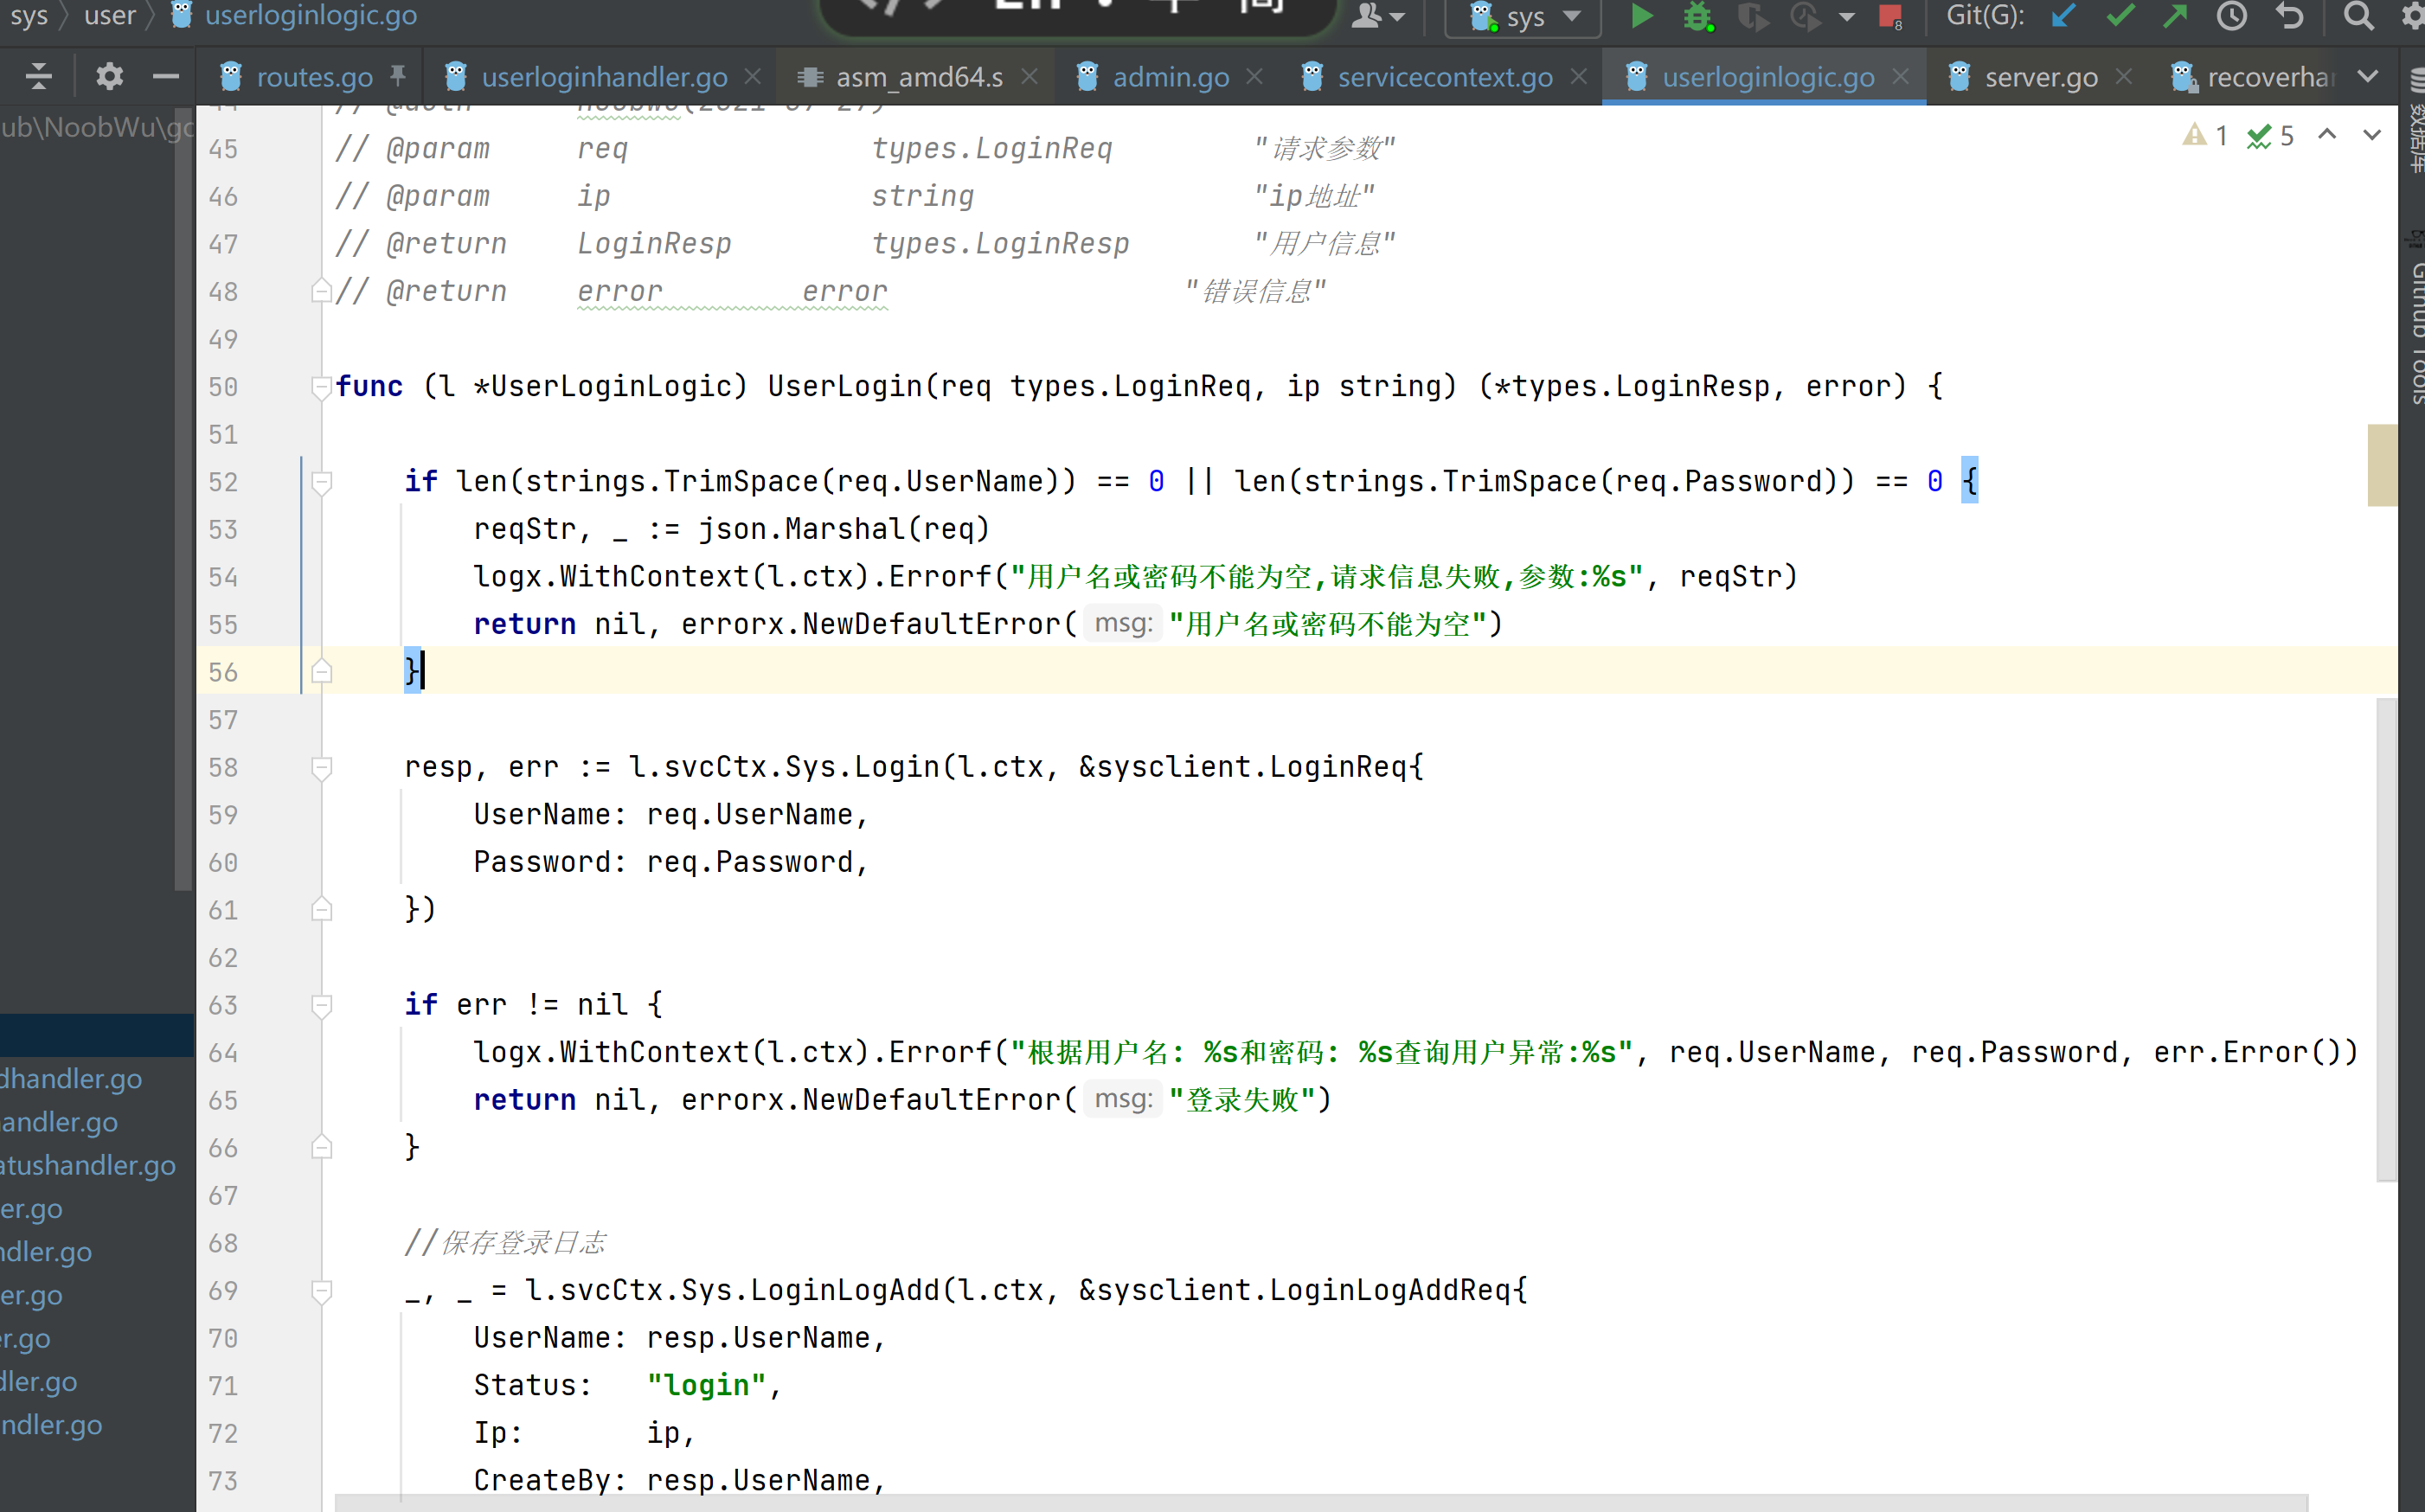Update project from Git (blue arrow)

[x=2063, y=16]
